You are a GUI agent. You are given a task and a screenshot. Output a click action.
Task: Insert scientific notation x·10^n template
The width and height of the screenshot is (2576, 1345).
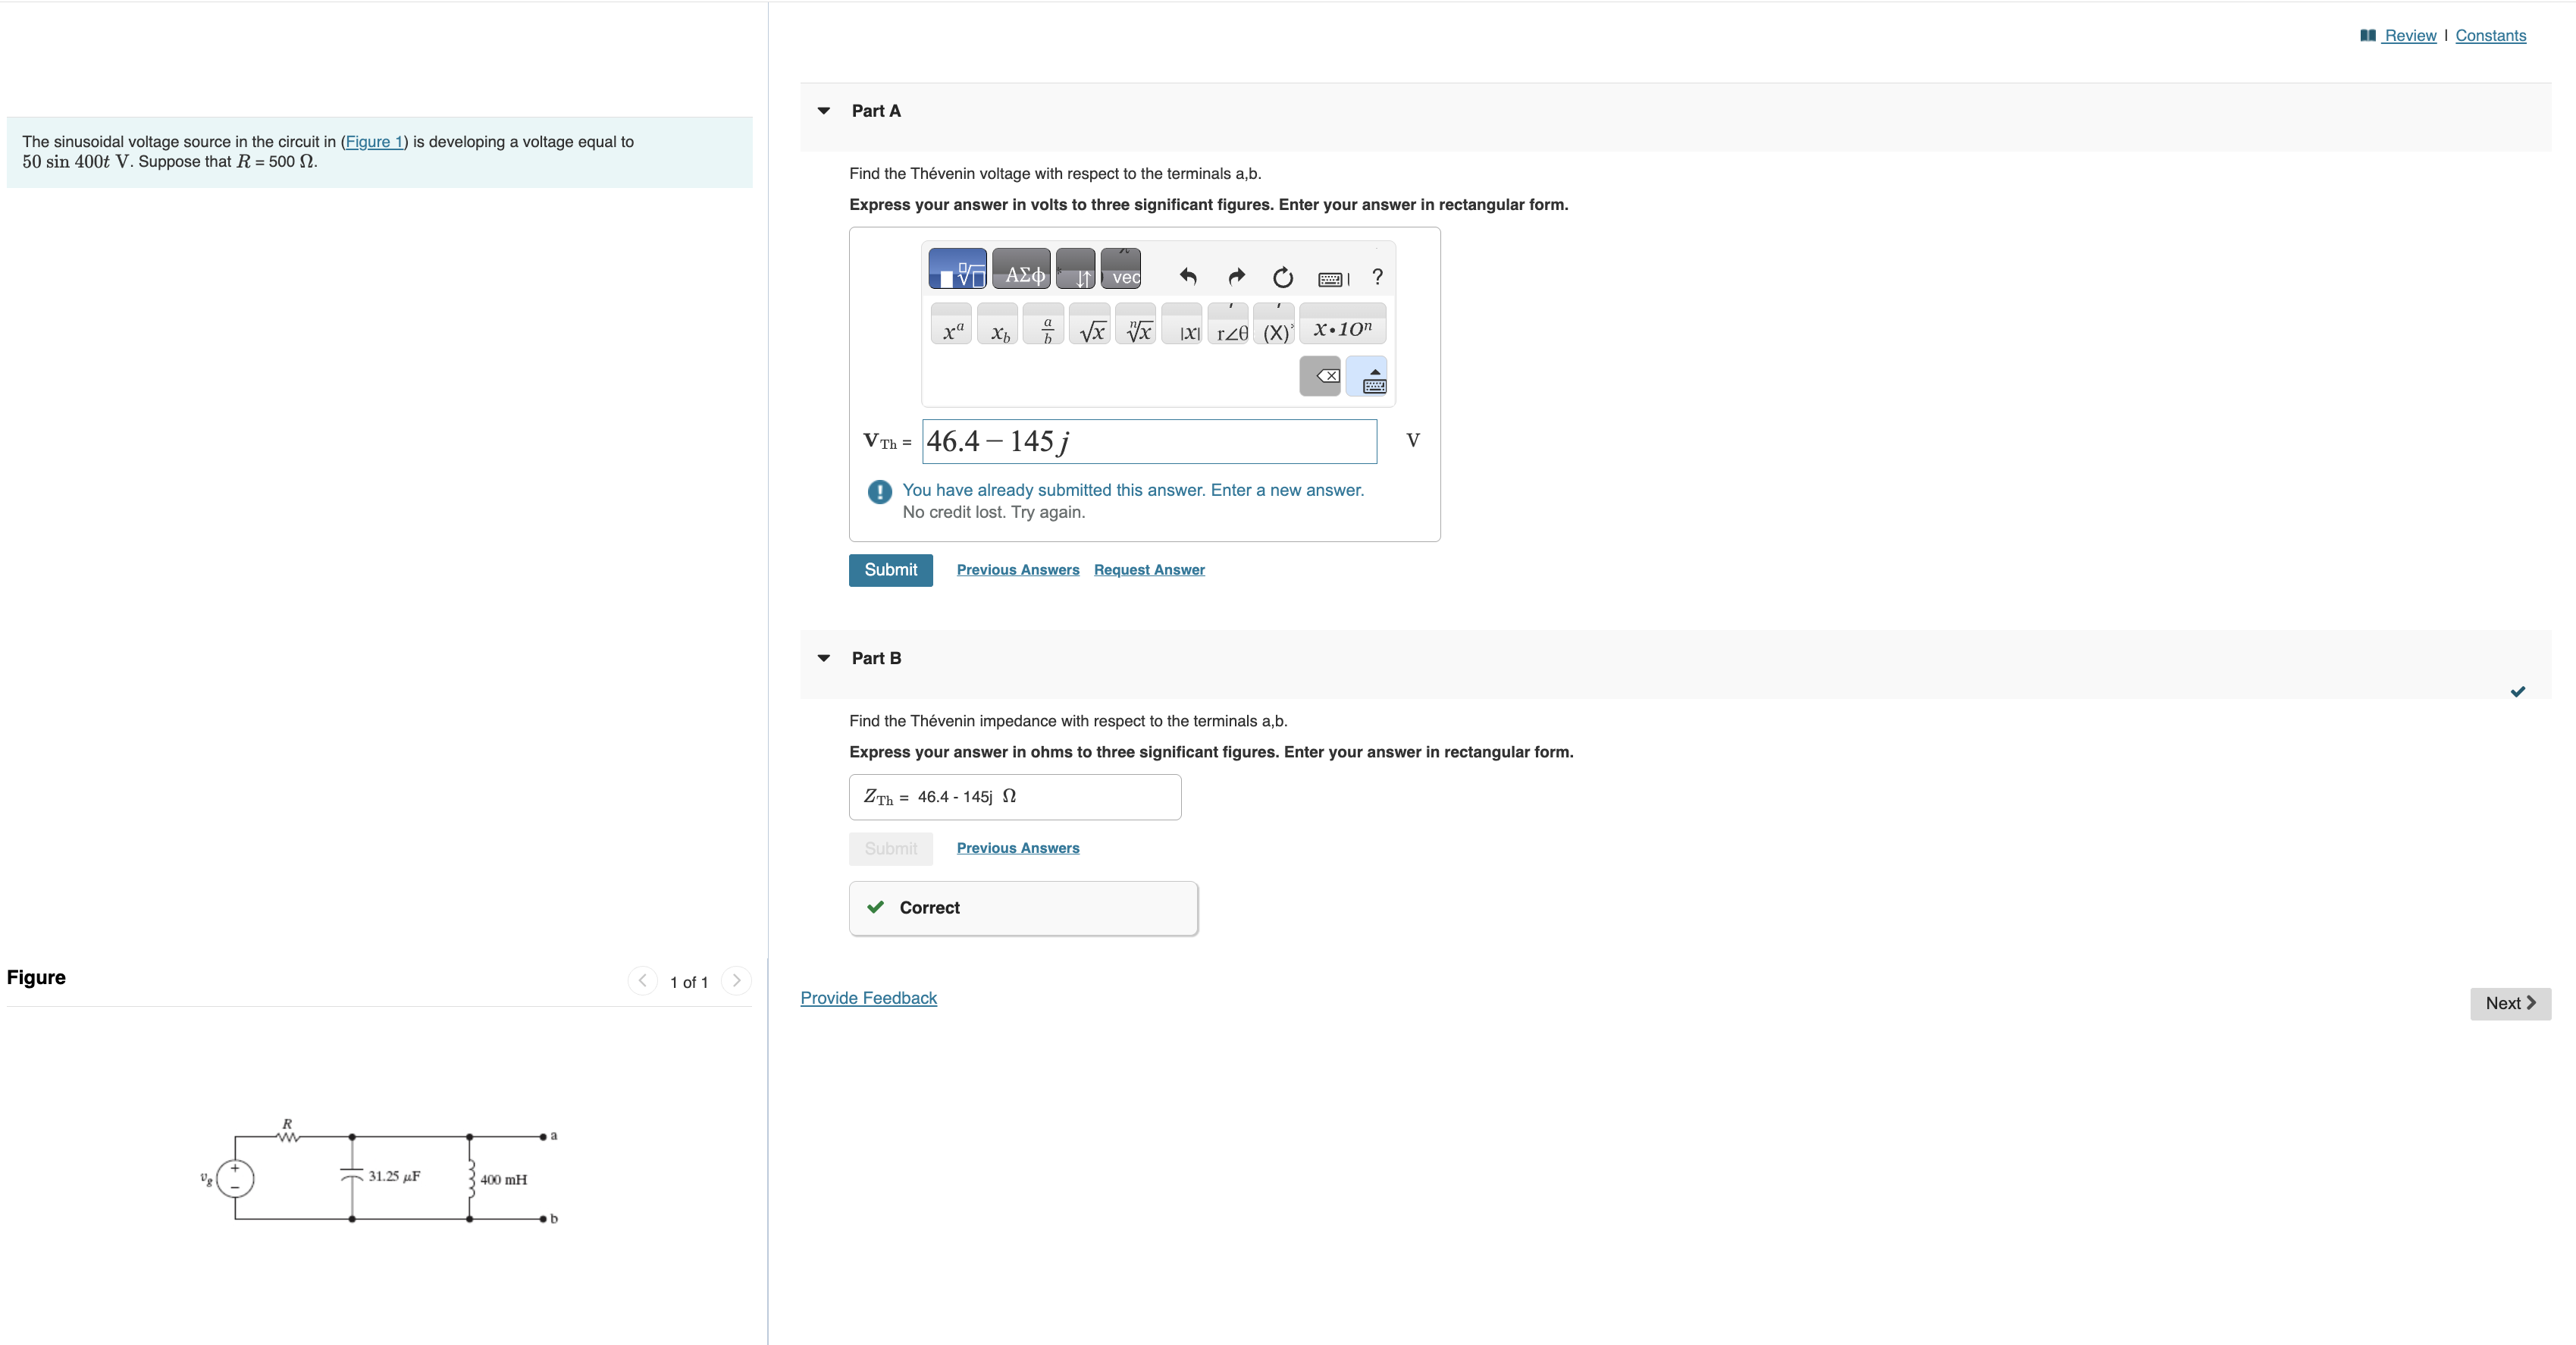[1343, 324]
